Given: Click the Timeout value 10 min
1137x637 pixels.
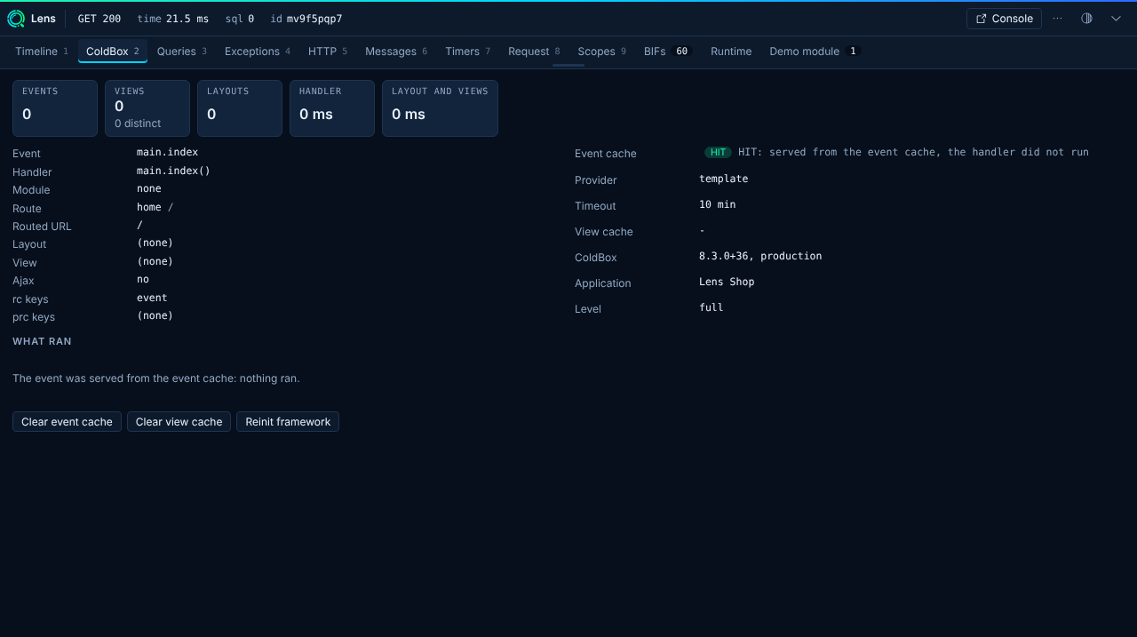Looking at the screenshot, I should pos(717,204).
